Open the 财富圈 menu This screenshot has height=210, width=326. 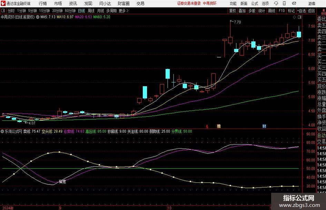click(x=124, y=3)
